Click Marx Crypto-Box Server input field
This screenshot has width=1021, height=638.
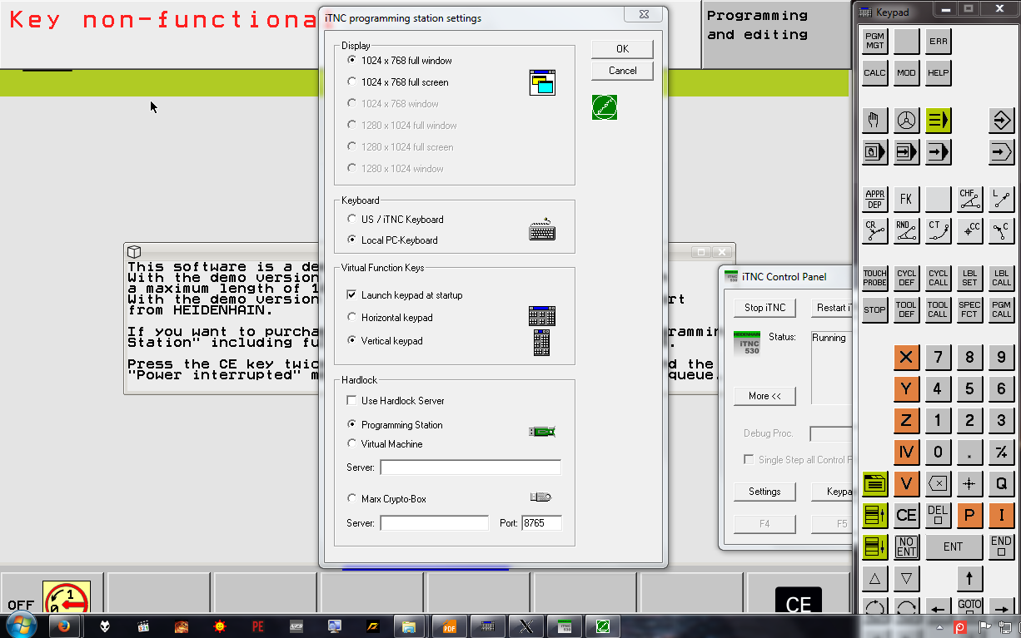click(x=435, y=523)
